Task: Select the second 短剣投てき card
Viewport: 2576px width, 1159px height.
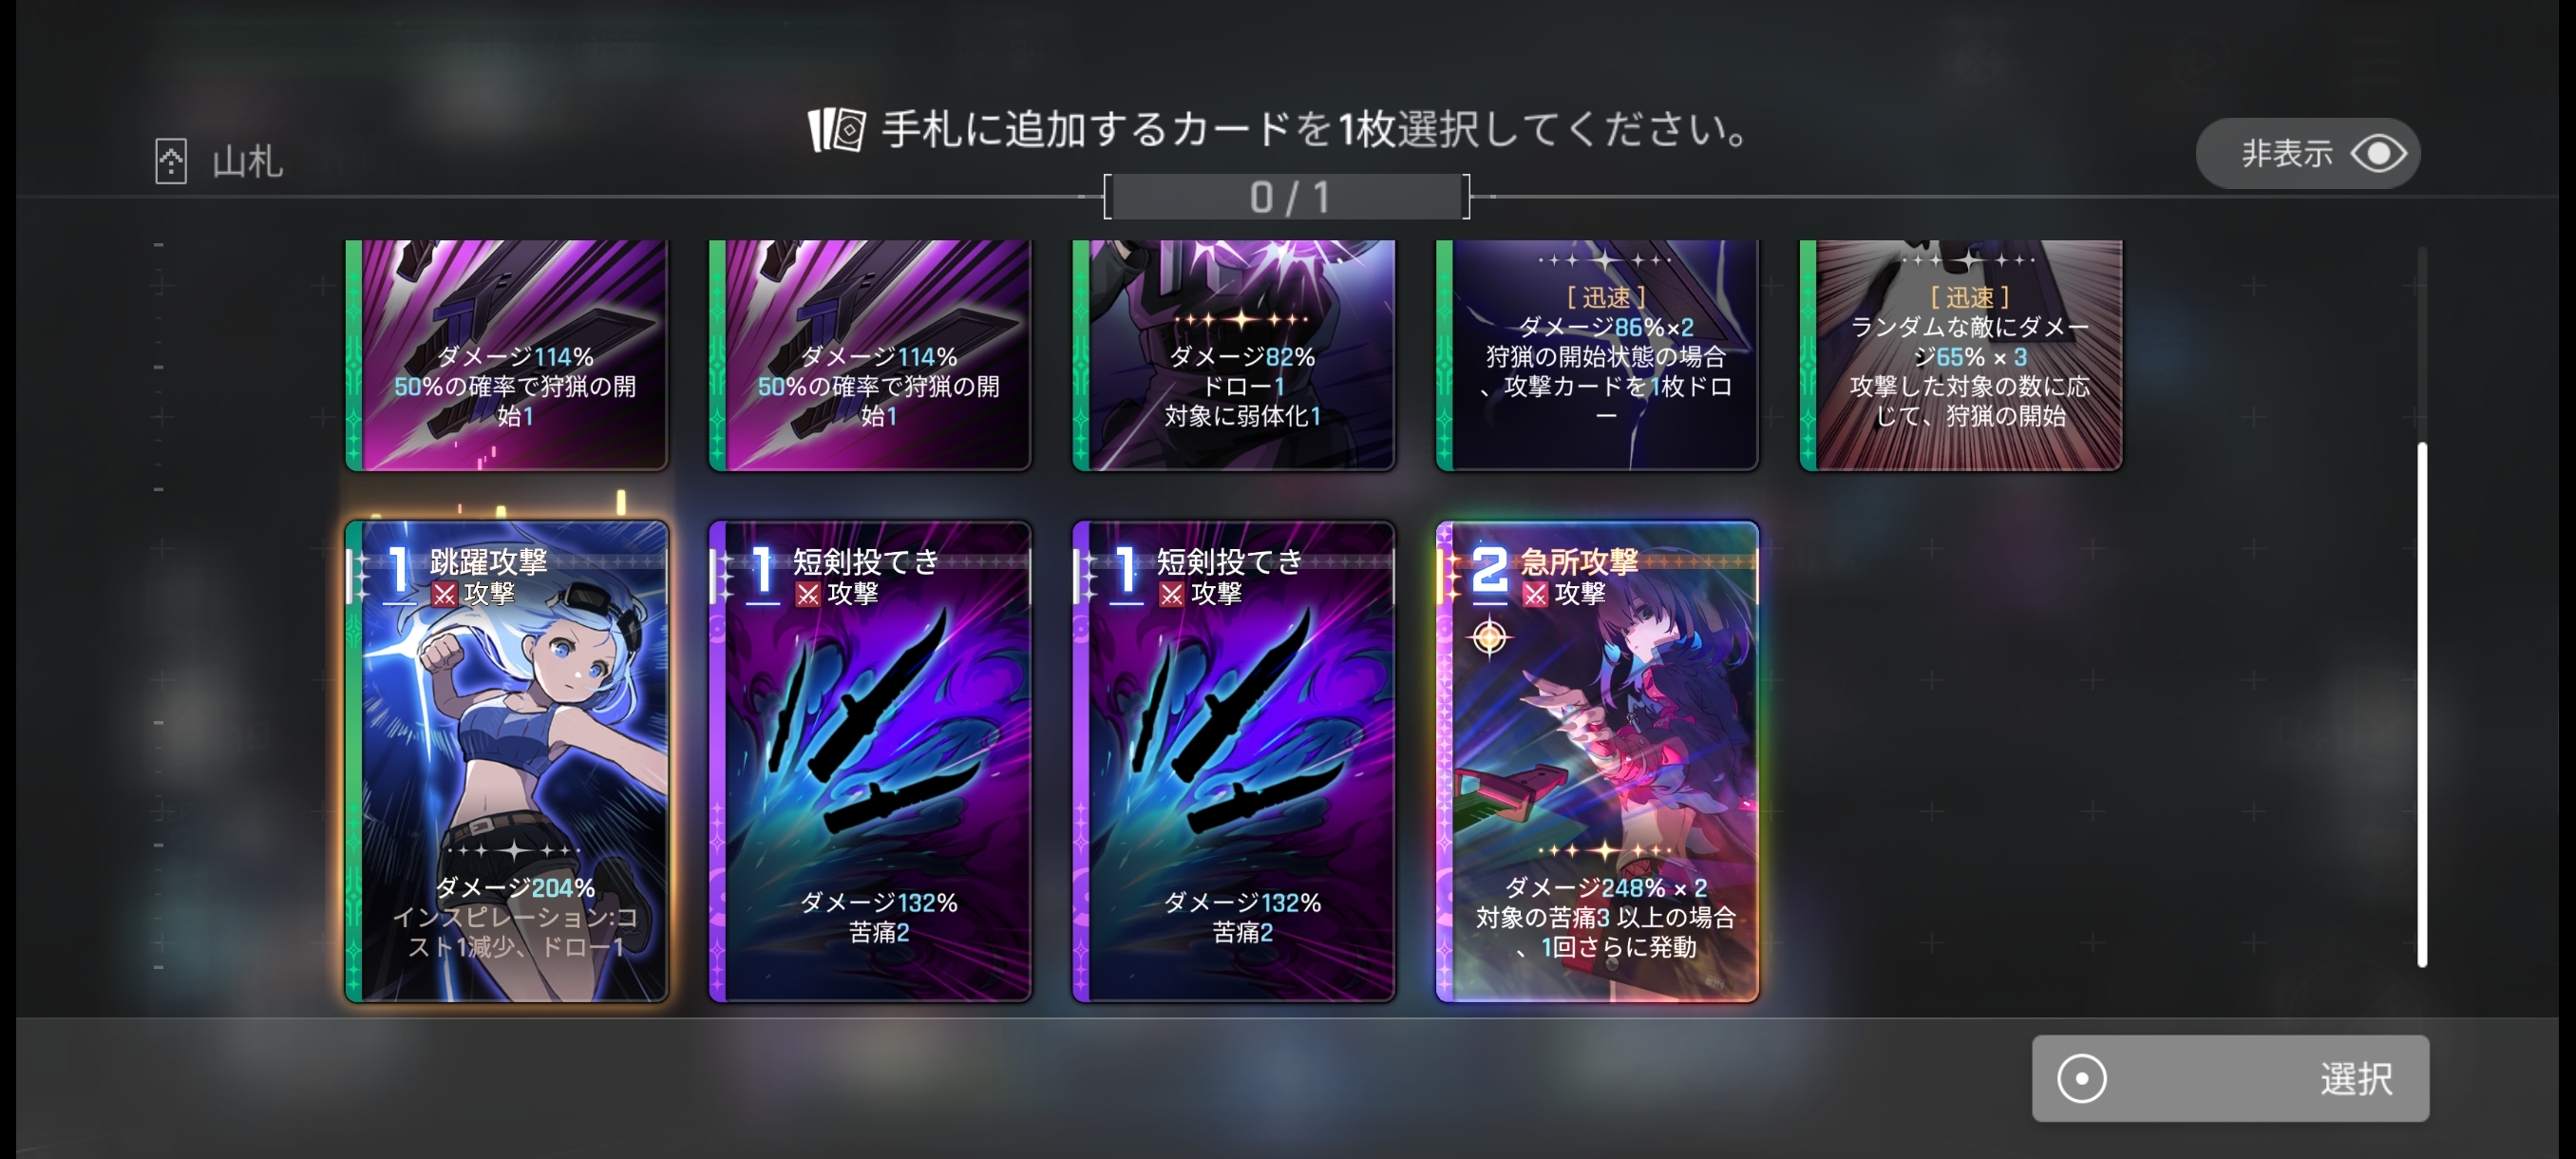Action: point(1233,760)
